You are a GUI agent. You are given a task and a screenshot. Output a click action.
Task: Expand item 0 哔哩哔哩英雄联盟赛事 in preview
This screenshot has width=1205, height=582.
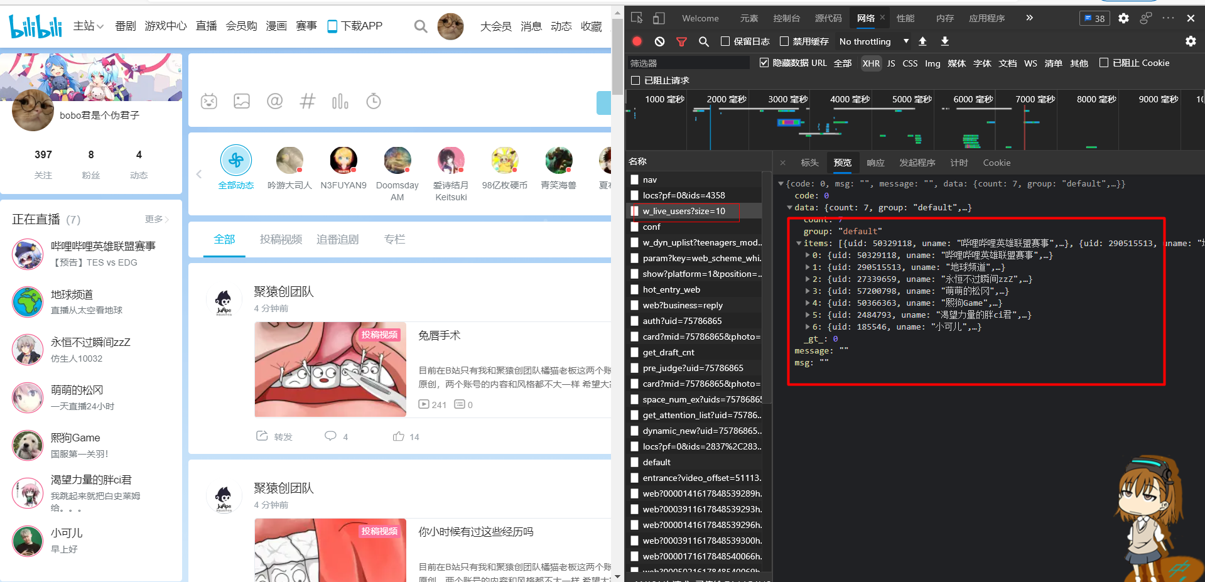pyautogui.click(x=808, y=256)
